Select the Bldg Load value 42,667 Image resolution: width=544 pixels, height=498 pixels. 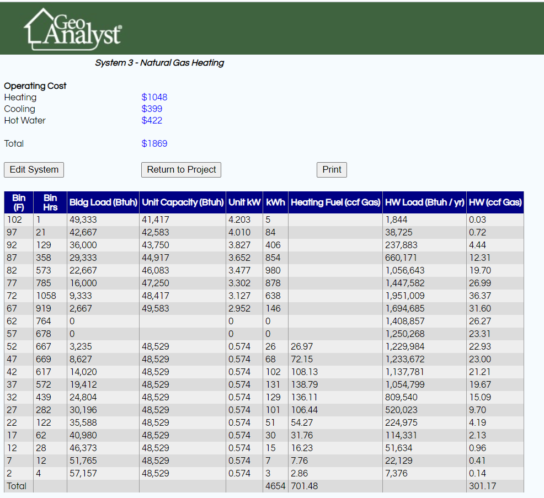tap(83, 232)
